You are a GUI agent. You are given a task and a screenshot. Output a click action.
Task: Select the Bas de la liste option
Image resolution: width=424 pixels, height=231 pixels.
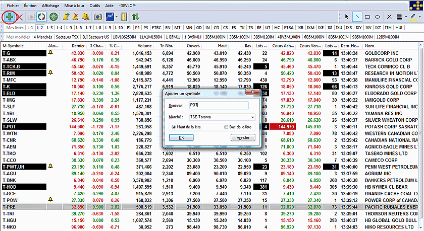pyautogui.click(x=238, y=127)
